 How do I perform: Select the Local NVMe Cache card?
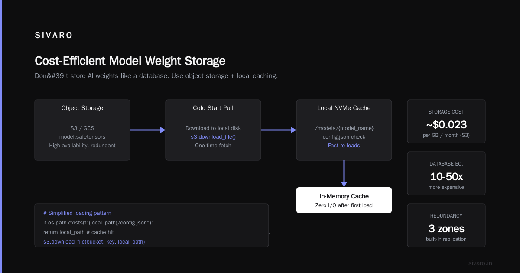pyautogui.click(x=344, y=130)
